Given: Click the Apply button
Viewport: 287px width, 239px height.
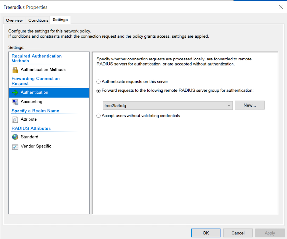Looking at the screenshot, I should pos(270,233).
